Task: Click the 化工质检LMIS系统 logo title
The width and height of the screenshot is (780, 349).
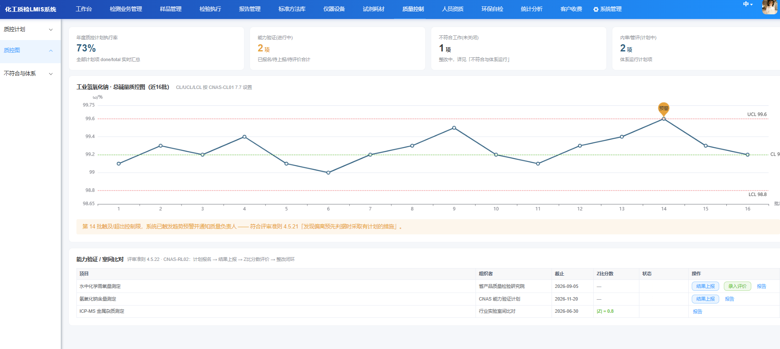Action: pyautogui.click(x=30, y=9)
